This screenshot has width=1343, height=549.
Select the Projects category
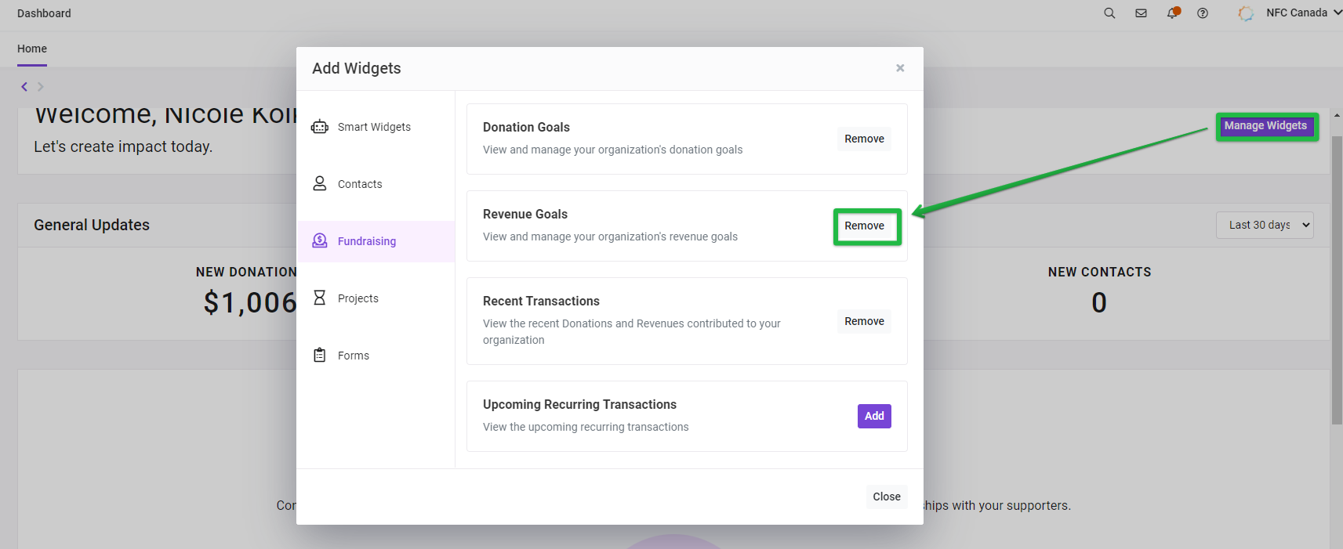tap(376, 298)
